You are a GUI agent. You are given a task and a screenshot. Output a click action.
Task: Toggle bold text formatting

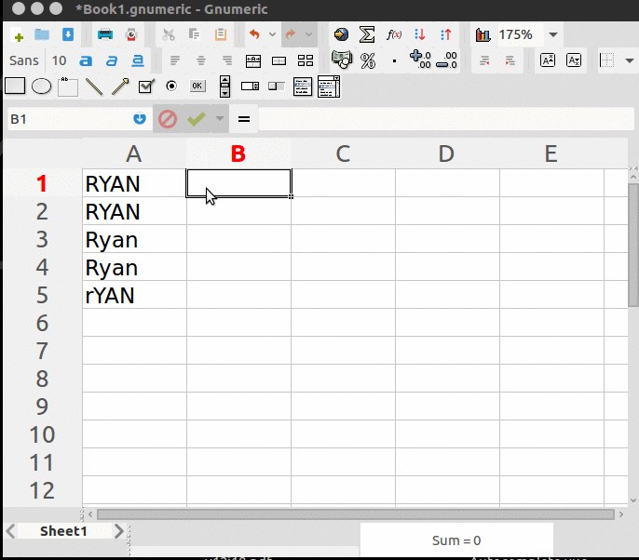(87, 60)
